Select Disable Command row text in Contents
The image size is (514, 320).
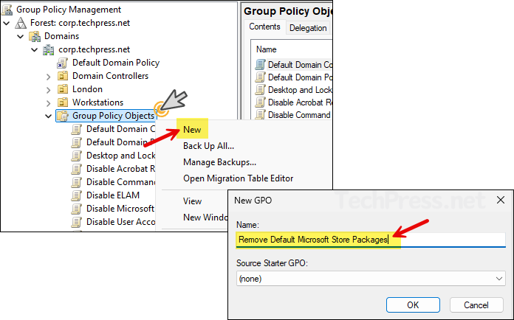[299, 115]
